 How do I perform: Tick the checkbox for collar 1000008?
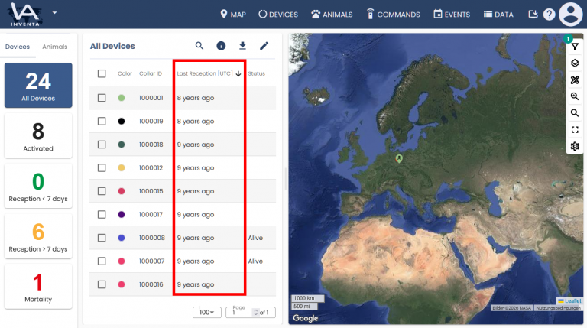(x=102, y=238)
